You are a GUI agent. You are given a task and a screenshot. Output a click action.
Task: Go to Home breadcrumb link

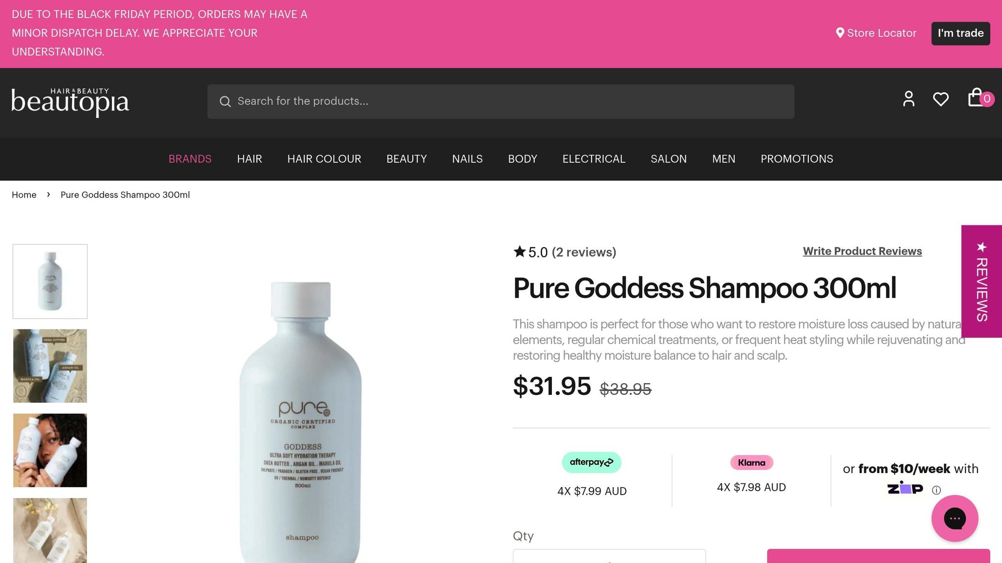point(24,195)
